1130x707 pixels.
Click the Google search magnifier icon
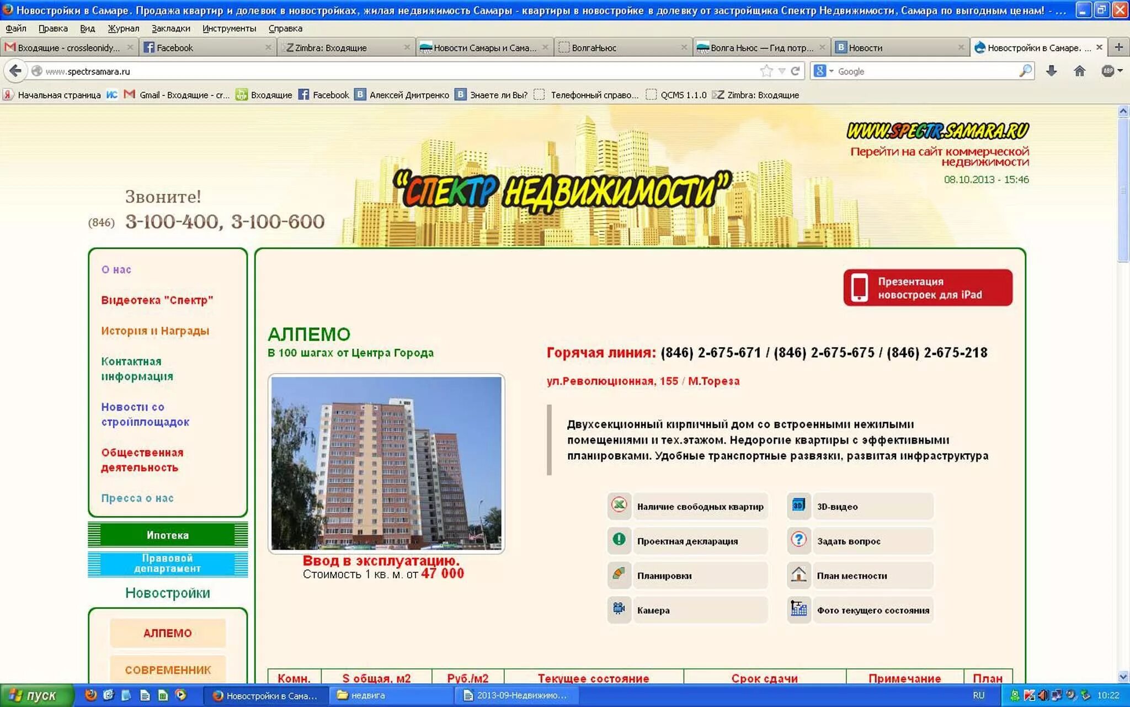point(1025,71)
